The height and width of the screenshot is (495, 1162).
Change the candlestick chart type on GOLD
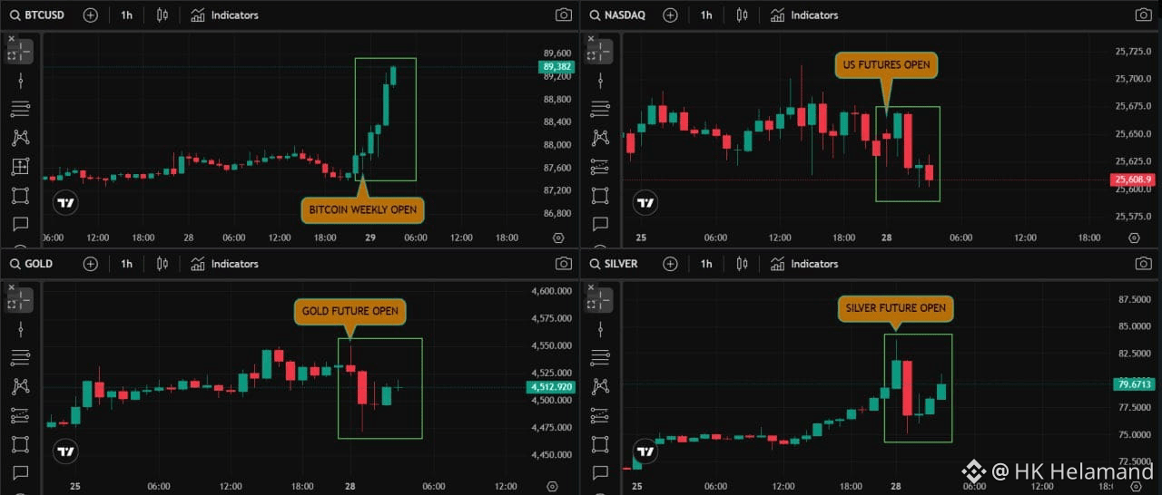(x=162, y=264)
